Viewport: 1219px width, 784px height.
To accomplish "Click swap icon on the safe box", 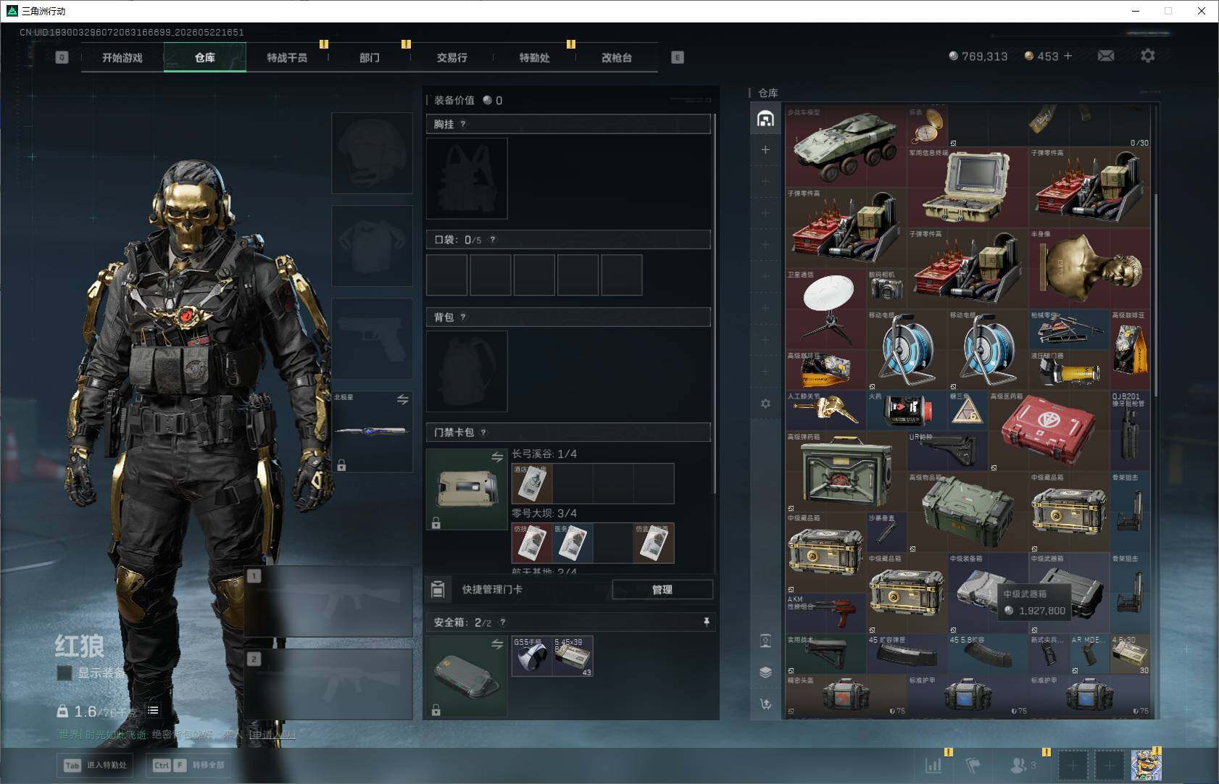I will (x=497, y=644).
